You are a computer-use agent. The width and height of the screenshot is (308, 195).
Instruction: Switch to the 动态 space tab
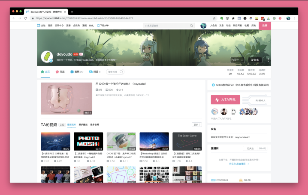[x=60, y=72]
